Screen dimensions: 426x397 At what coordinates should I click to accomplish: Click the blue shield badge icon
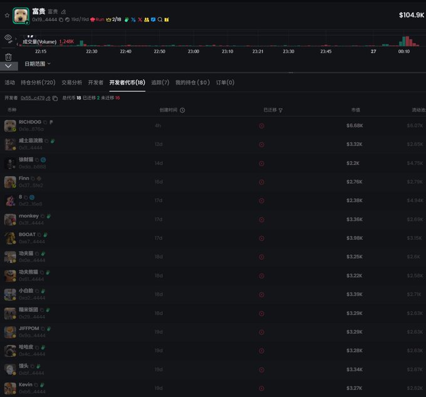[153, 19]
